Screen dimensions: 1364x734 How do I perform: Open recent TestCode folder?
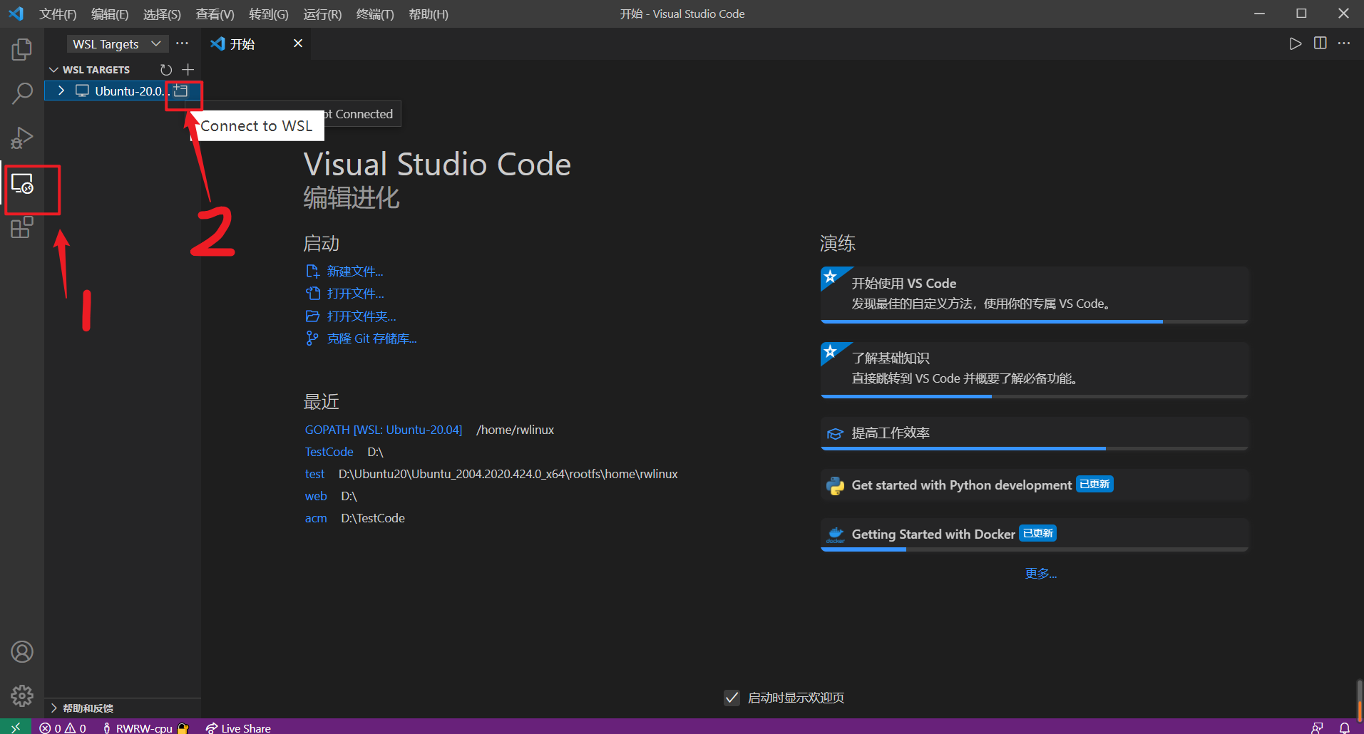click(329, 452)
